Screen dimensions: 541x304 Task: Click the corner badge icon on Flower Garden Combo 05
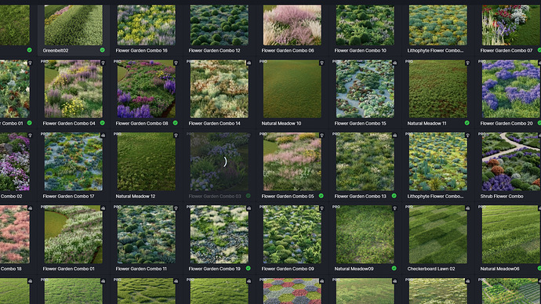coord(321,136)
